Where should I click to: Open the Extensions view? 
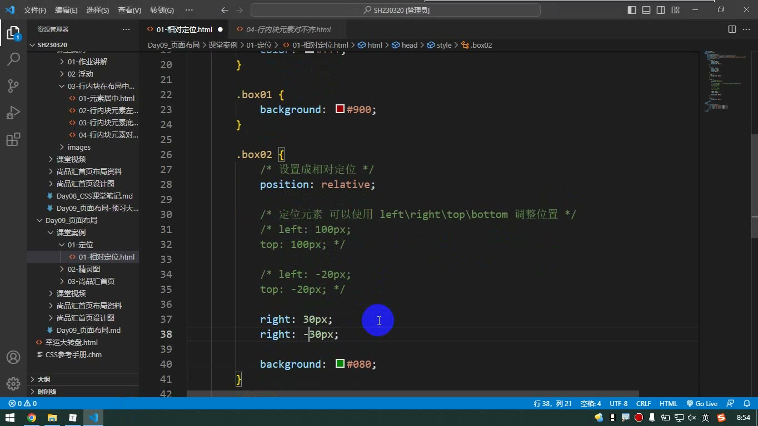(x=13, y=139)
